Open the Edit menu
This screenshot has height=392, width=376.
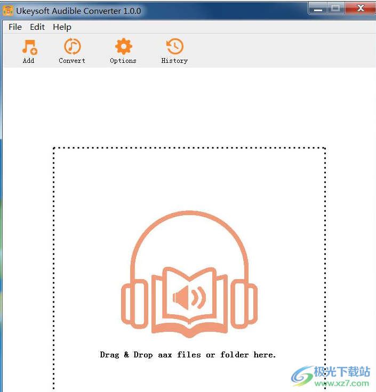37,27
